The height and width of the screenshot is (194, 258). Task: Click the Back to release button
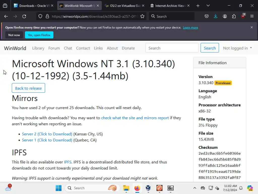click(x=28, y=88)
